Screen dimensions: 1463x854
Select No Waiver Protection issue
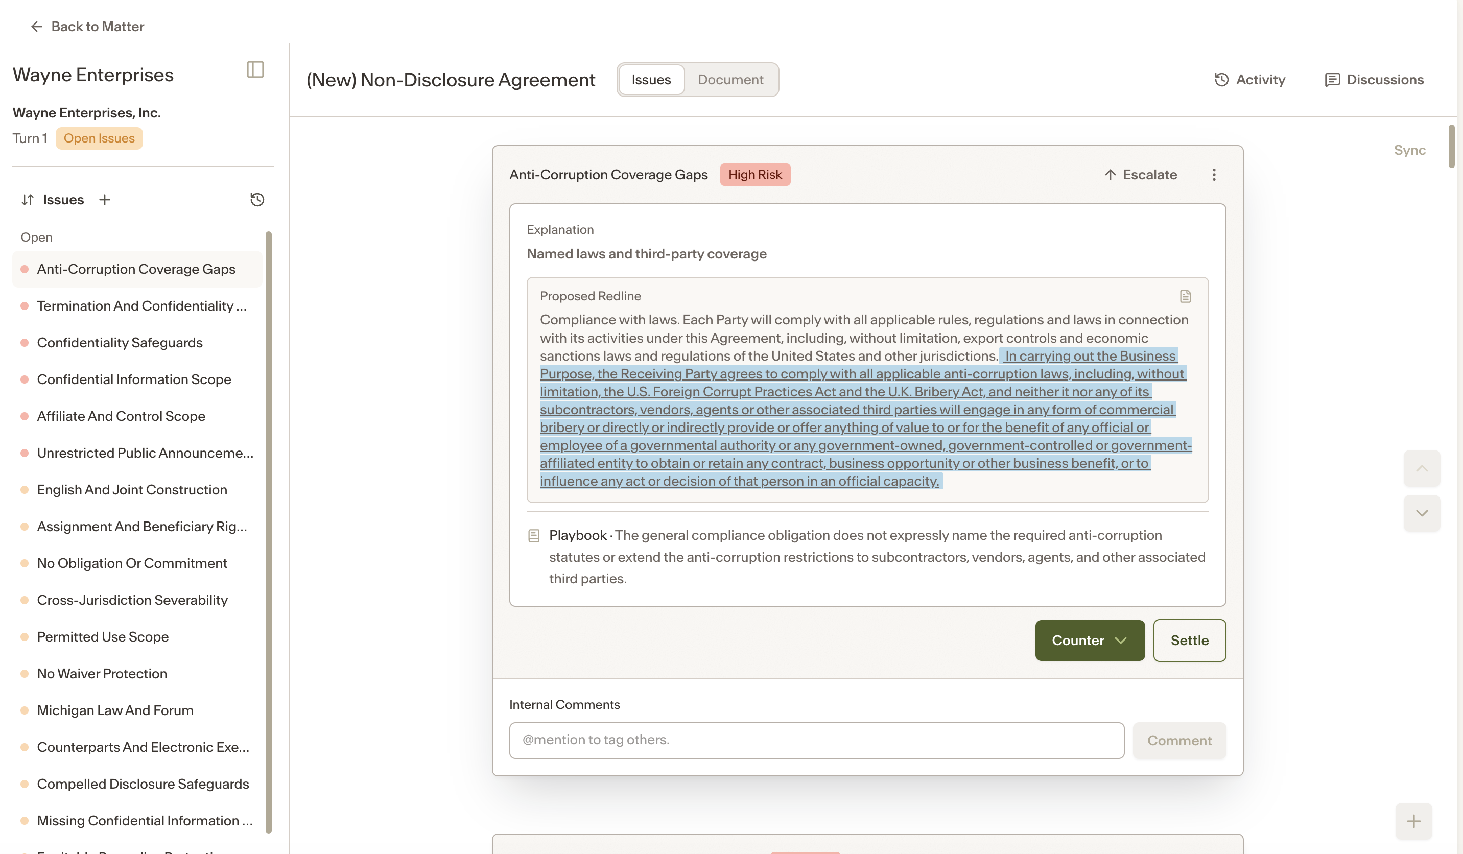point(136,674)
